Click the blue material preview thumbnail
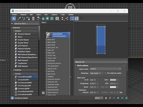The width and height of the screenshot is (143, 107). click(101, 40)
